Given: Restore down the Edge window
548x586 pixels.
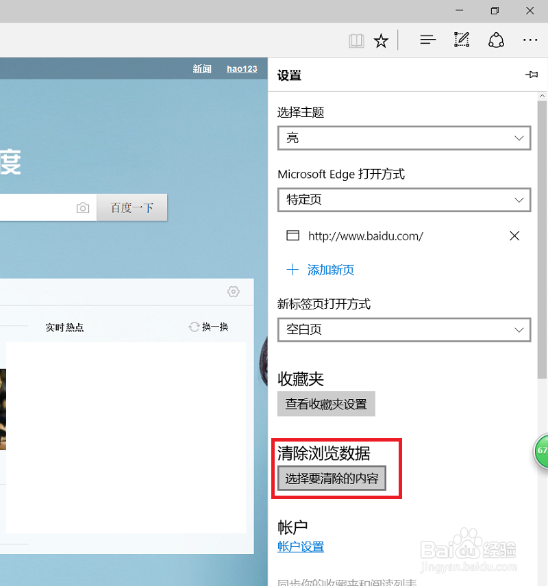Looking at the screenshot, I should pyautogui.click(x=495, y=10).
